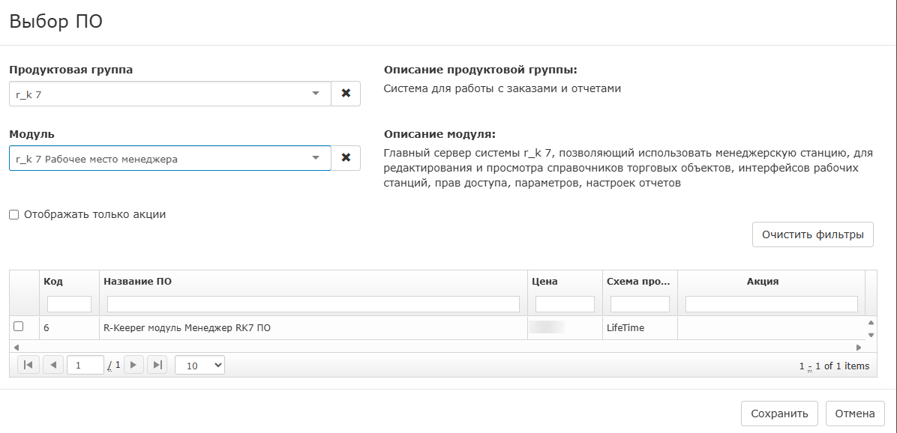The image size is (897, 433).
Task: Jump to last page of results
Action: point(157,365)
